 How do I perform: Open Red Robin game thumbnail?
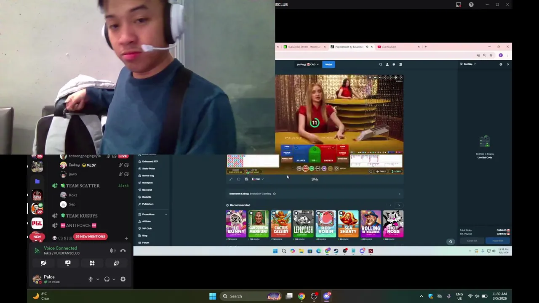coord(326,224)
